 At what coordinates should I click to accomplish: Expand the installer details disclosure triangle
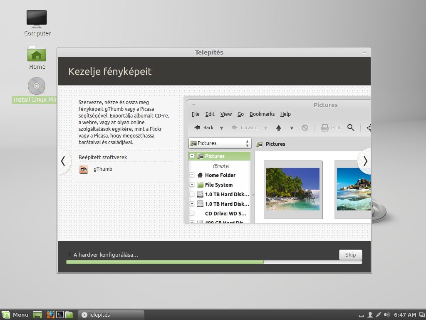coord(69,255)
